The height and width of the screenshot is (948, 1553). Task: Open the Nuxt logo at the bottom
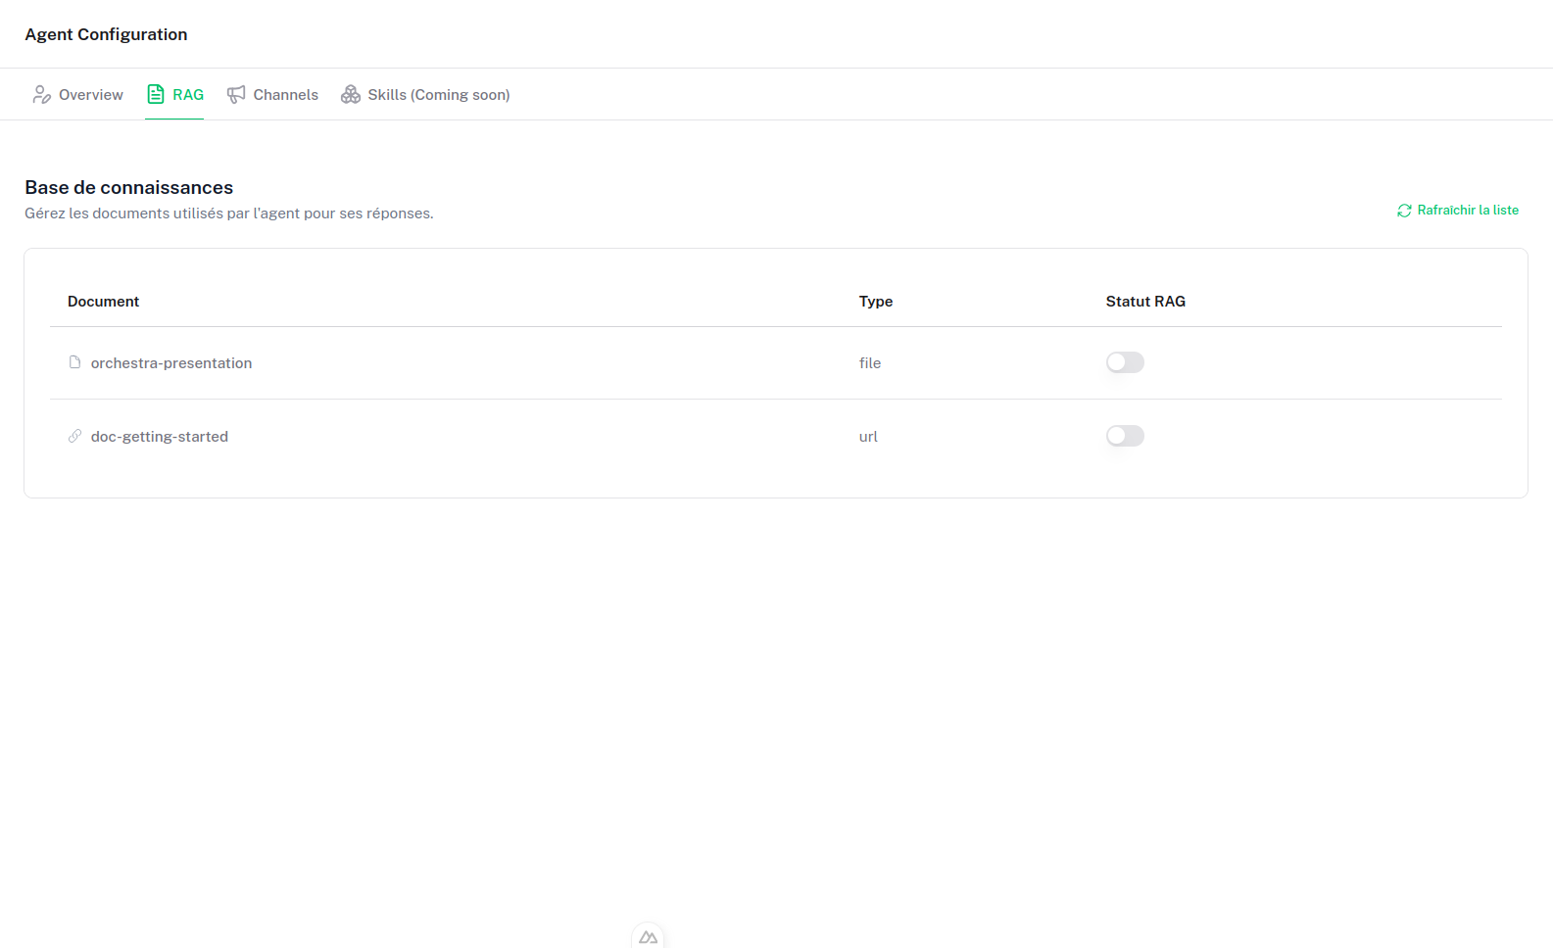(648, 937)
